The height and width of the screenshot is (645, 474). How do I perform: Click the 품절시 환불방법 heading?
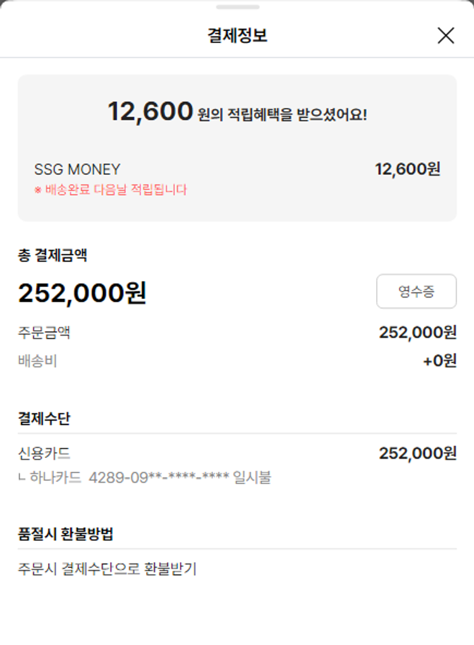point(66,534)
